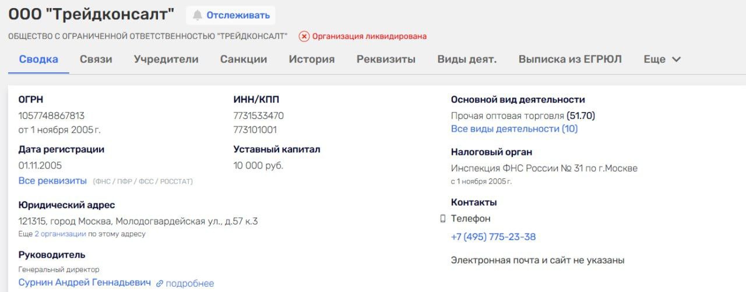
Task: Show the Реквизиты tab
Action: [386, 59]
